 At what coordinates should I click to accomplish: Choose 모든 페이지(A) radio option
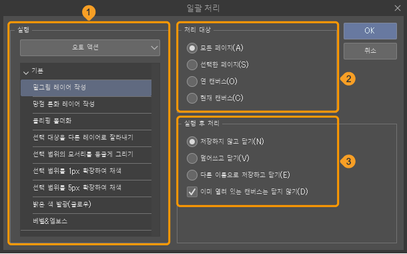point(192,48)
